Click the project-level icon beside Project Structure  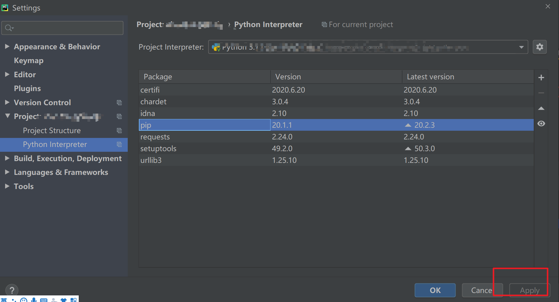tap(119, 131)
